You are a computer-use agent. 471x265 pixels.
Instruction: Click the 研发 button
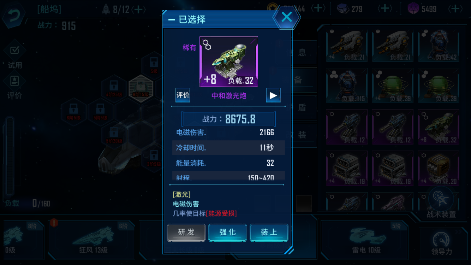pos(186,232)
